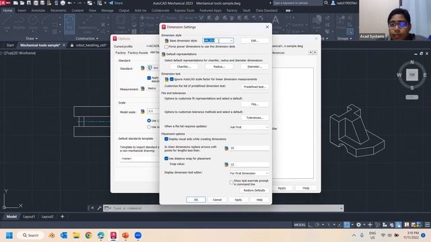The image size is (431, 242).
Task: Click Apply in the Options dialog
Action: click(281, 188)
